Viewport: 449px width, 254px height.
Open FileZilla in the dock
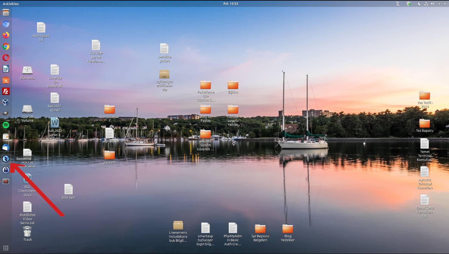6,91
